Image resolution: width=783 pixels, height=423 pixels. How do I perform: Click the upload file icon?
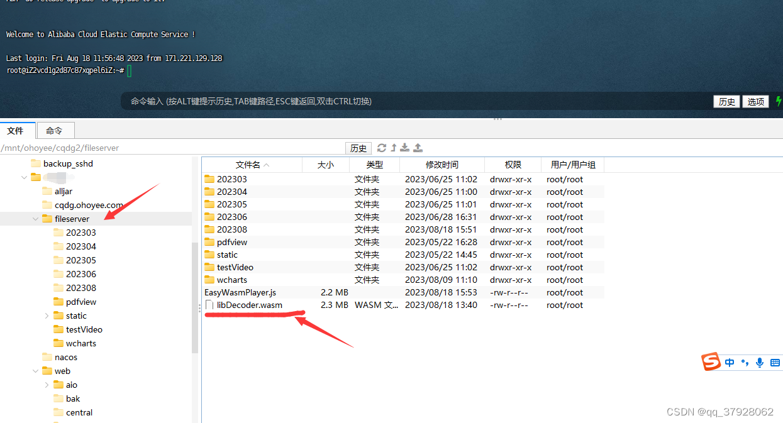(418, 148)
